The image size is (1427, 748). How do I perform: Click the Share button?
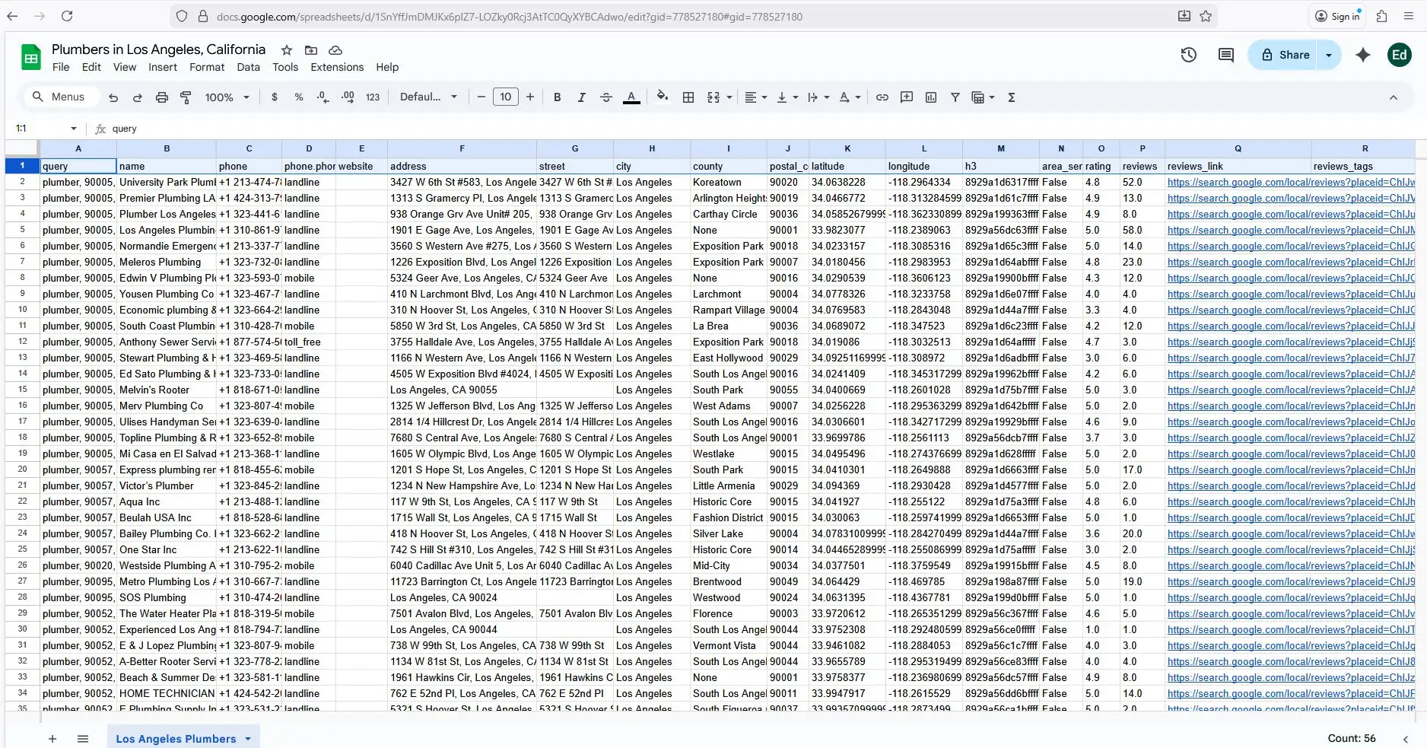click(1286, 55)
